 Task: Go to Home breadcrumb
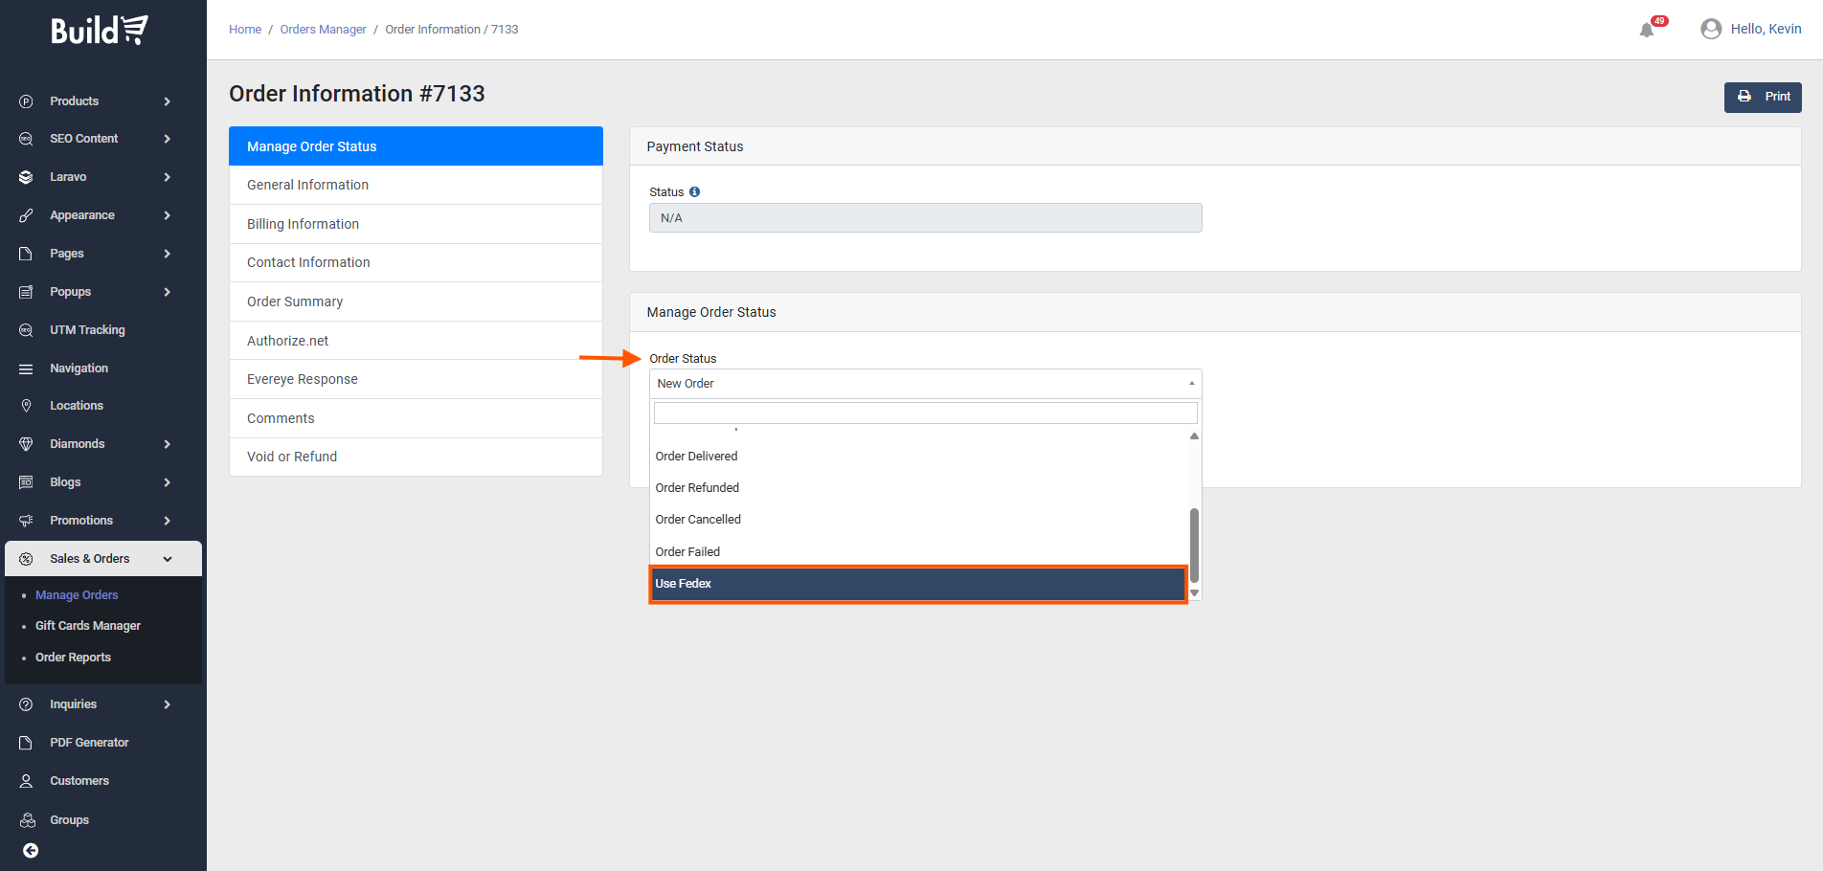245,30
